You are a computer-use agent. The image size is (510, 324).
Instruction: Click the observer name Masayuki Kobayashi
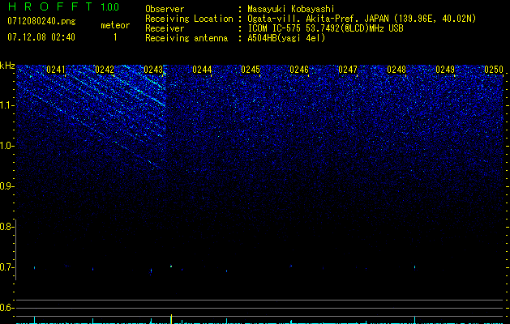point(291,9)
